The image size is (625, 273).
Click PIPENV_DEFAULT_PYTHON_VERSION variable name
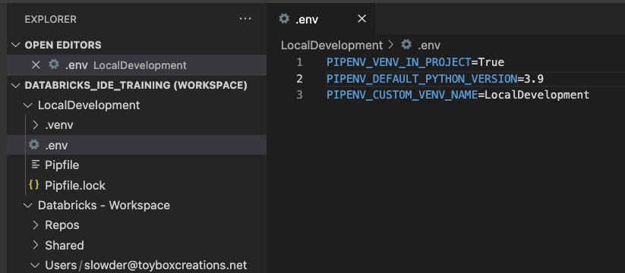pyautogui.click(x=422, y=79)
